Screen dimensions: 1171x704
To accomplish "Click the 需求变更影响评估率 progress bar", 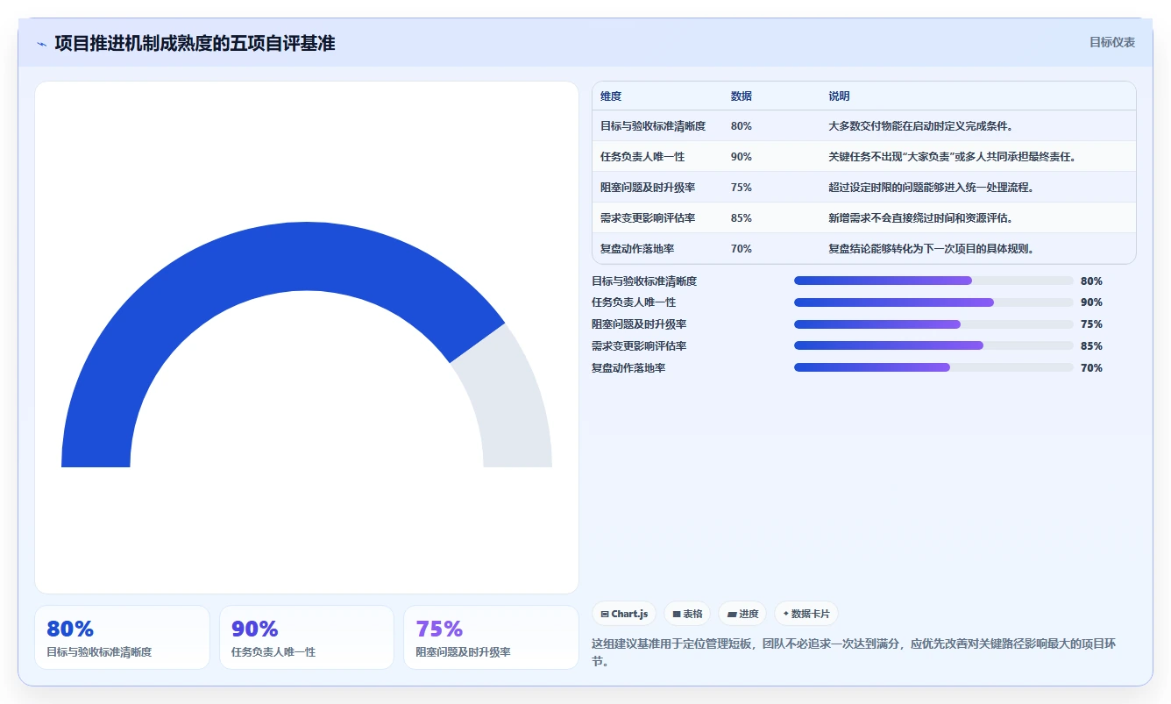I will [933, 345].
